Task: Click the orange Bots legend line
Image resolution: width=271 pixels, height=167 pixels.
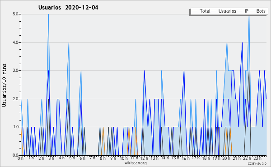Action: coord(252,11)
